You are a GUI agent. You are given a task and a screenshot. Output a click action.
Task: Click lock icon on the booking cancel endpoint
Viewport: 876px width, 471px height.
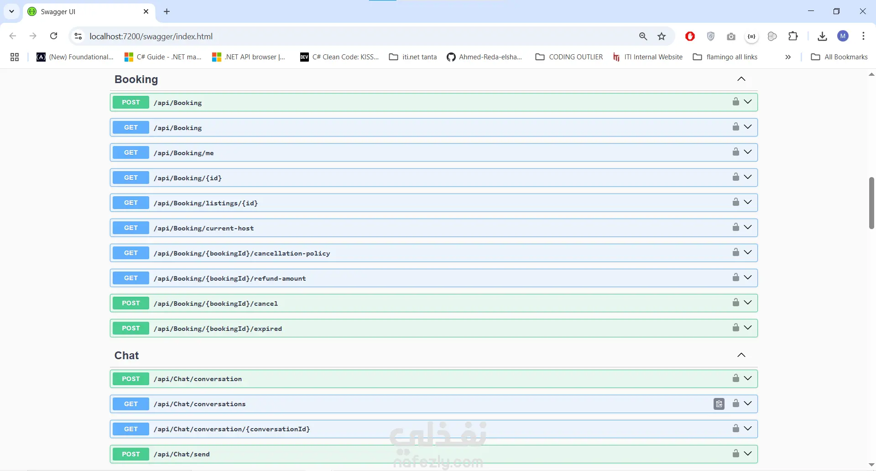735,303
